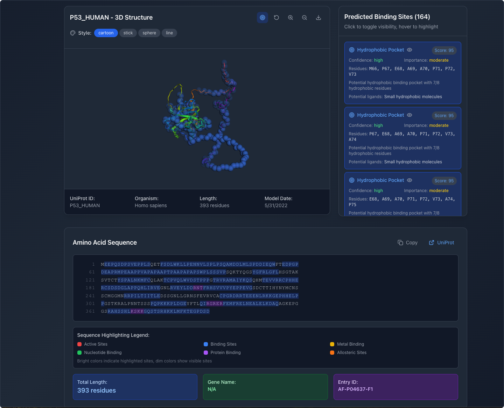The image size is (504, 408).
Task: Open the UniProt link
Action: point(442,243)
